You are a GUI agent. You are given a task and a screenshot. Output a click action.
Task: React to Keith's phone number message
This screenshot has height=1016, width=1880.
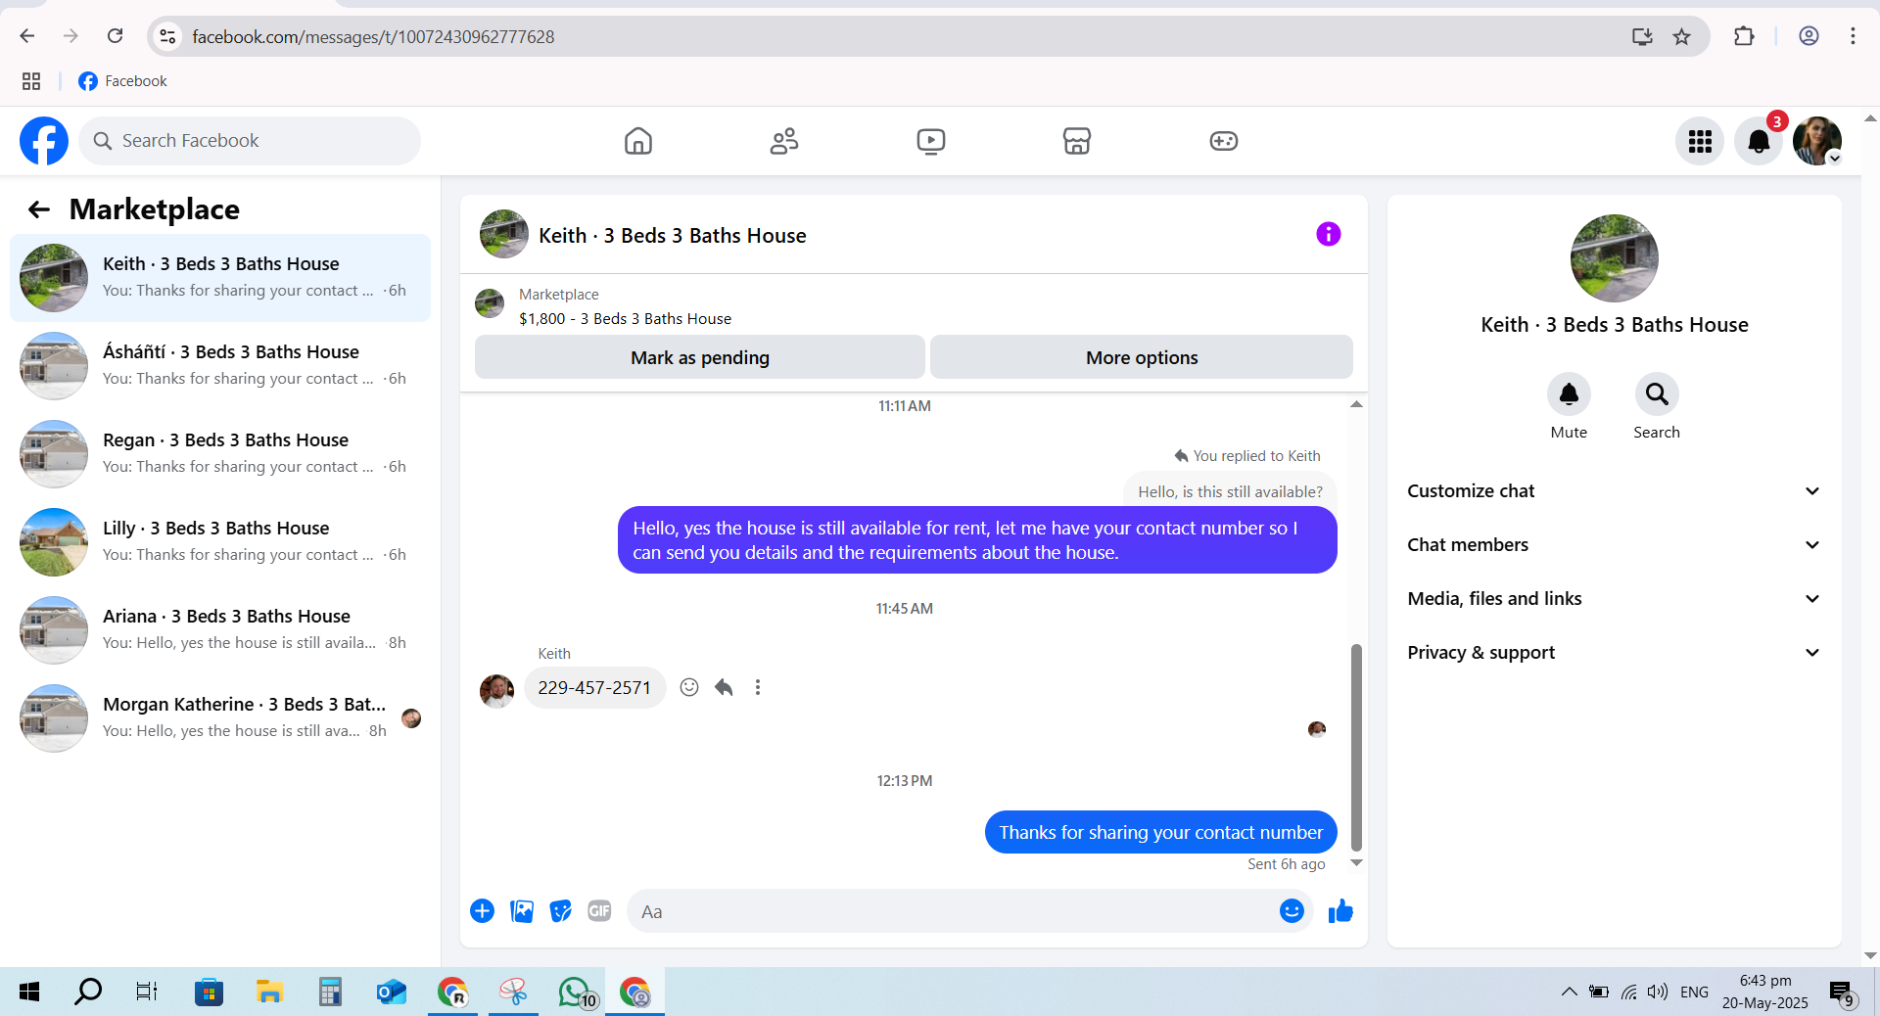coord(689,687)
